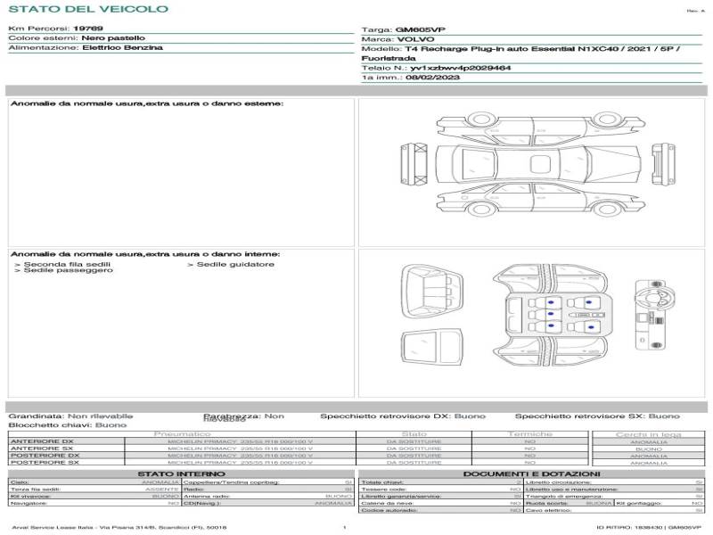The height and width of the screenshot is (535, 713).
Task: Click the STATO INTERNO section header
Action: click(x=181, y=474)
